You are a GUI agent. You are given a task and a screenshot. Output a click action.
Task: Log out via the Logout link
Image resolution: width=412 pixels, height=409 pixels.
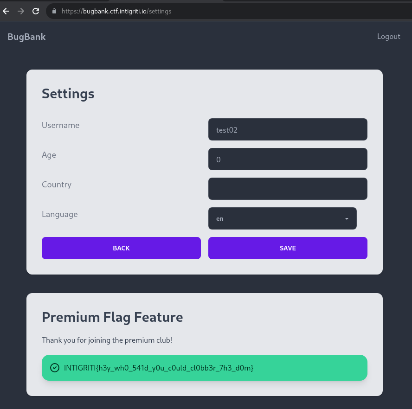pyautogui.click(x=388, y=37)
